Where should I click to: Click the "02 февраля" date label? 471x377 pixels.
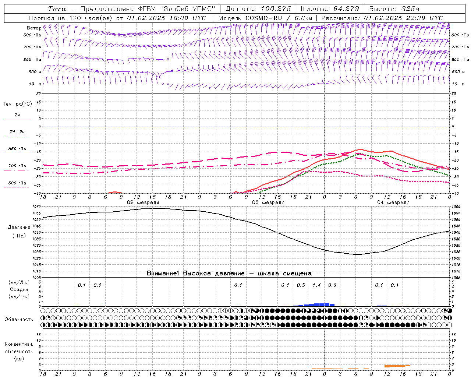click(x=143, y=202)
